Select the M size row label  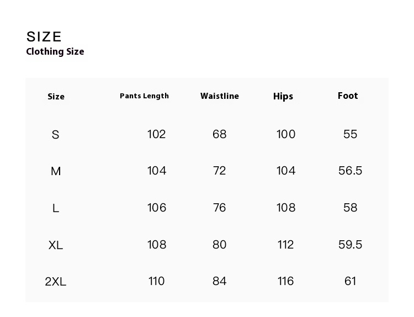[x=56, y=171]
